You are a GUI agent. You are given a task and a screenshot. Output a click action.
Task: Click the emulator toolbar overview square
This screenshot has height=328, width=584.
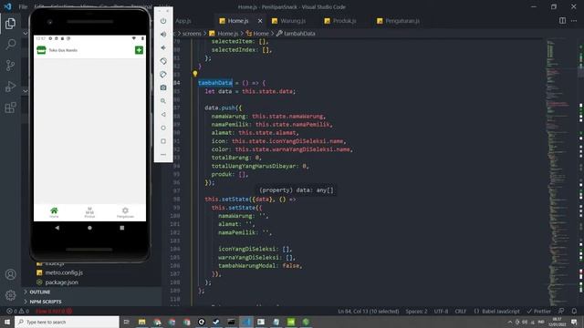click(x=163, y=141)
